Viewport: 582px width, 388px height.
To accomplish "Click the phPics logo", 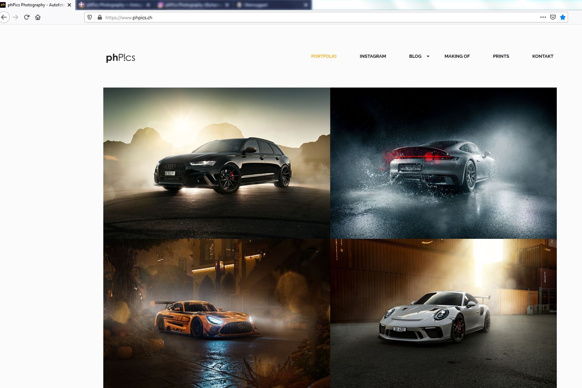I will coord(120,57).
